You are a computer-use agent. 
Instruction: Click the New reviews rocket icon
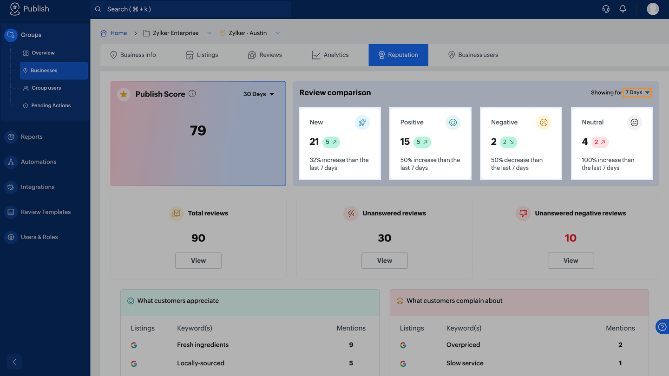362,123
